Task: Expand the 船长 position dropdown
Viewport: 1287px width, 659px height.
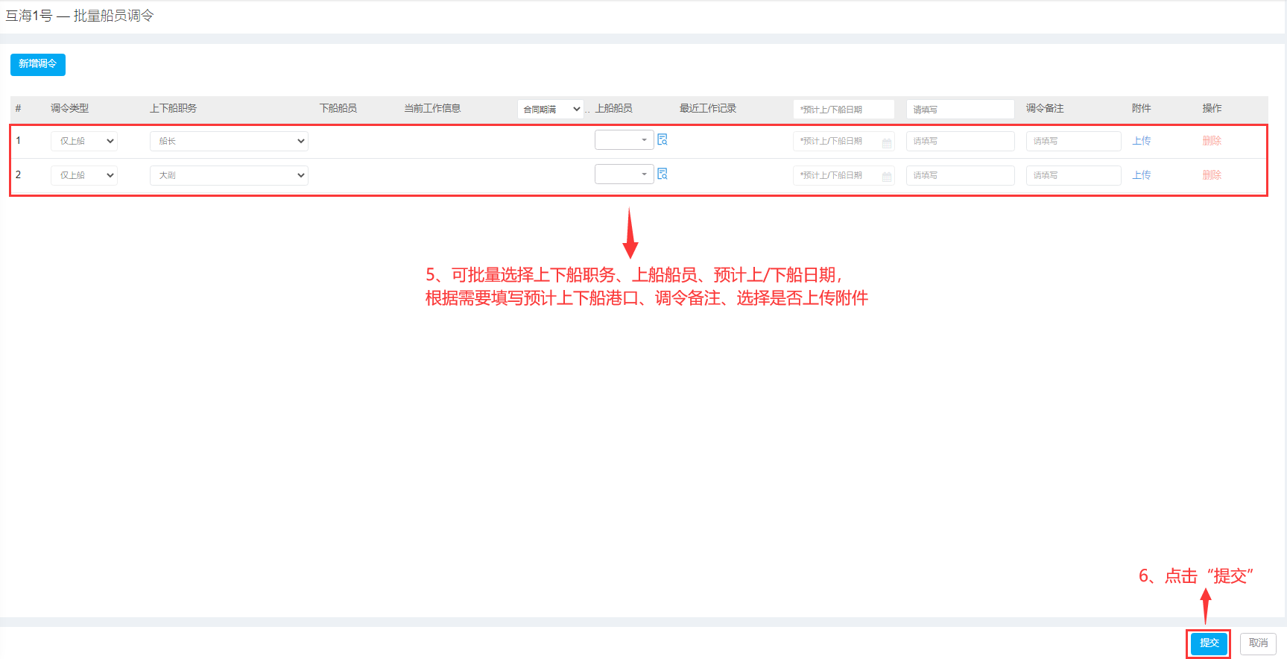Action: [x=229, y=141]
